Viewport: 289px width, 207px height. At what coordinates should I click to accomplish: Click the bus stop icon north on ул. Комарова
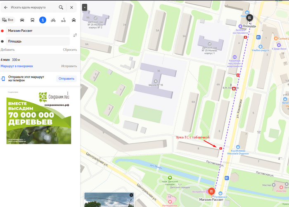pyautogui.click(x=258, y=38)
